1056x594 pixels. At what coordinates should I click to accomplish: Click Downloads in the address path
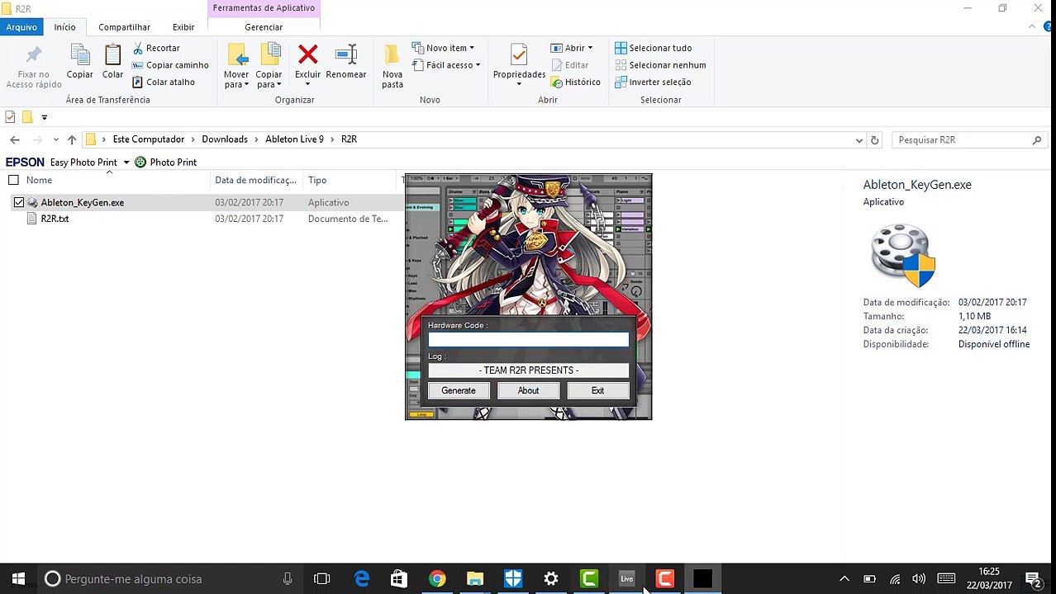click(x=225, y=139)
